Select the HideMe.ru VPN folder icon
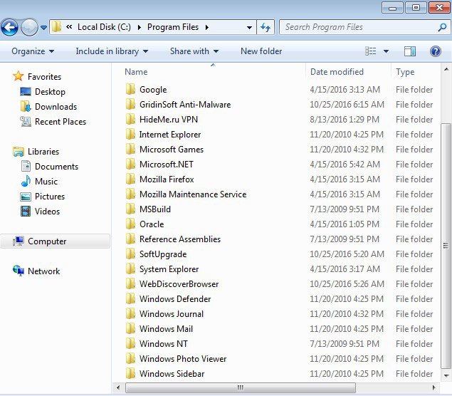The image size is (452, 396). [x=130, y=120]
